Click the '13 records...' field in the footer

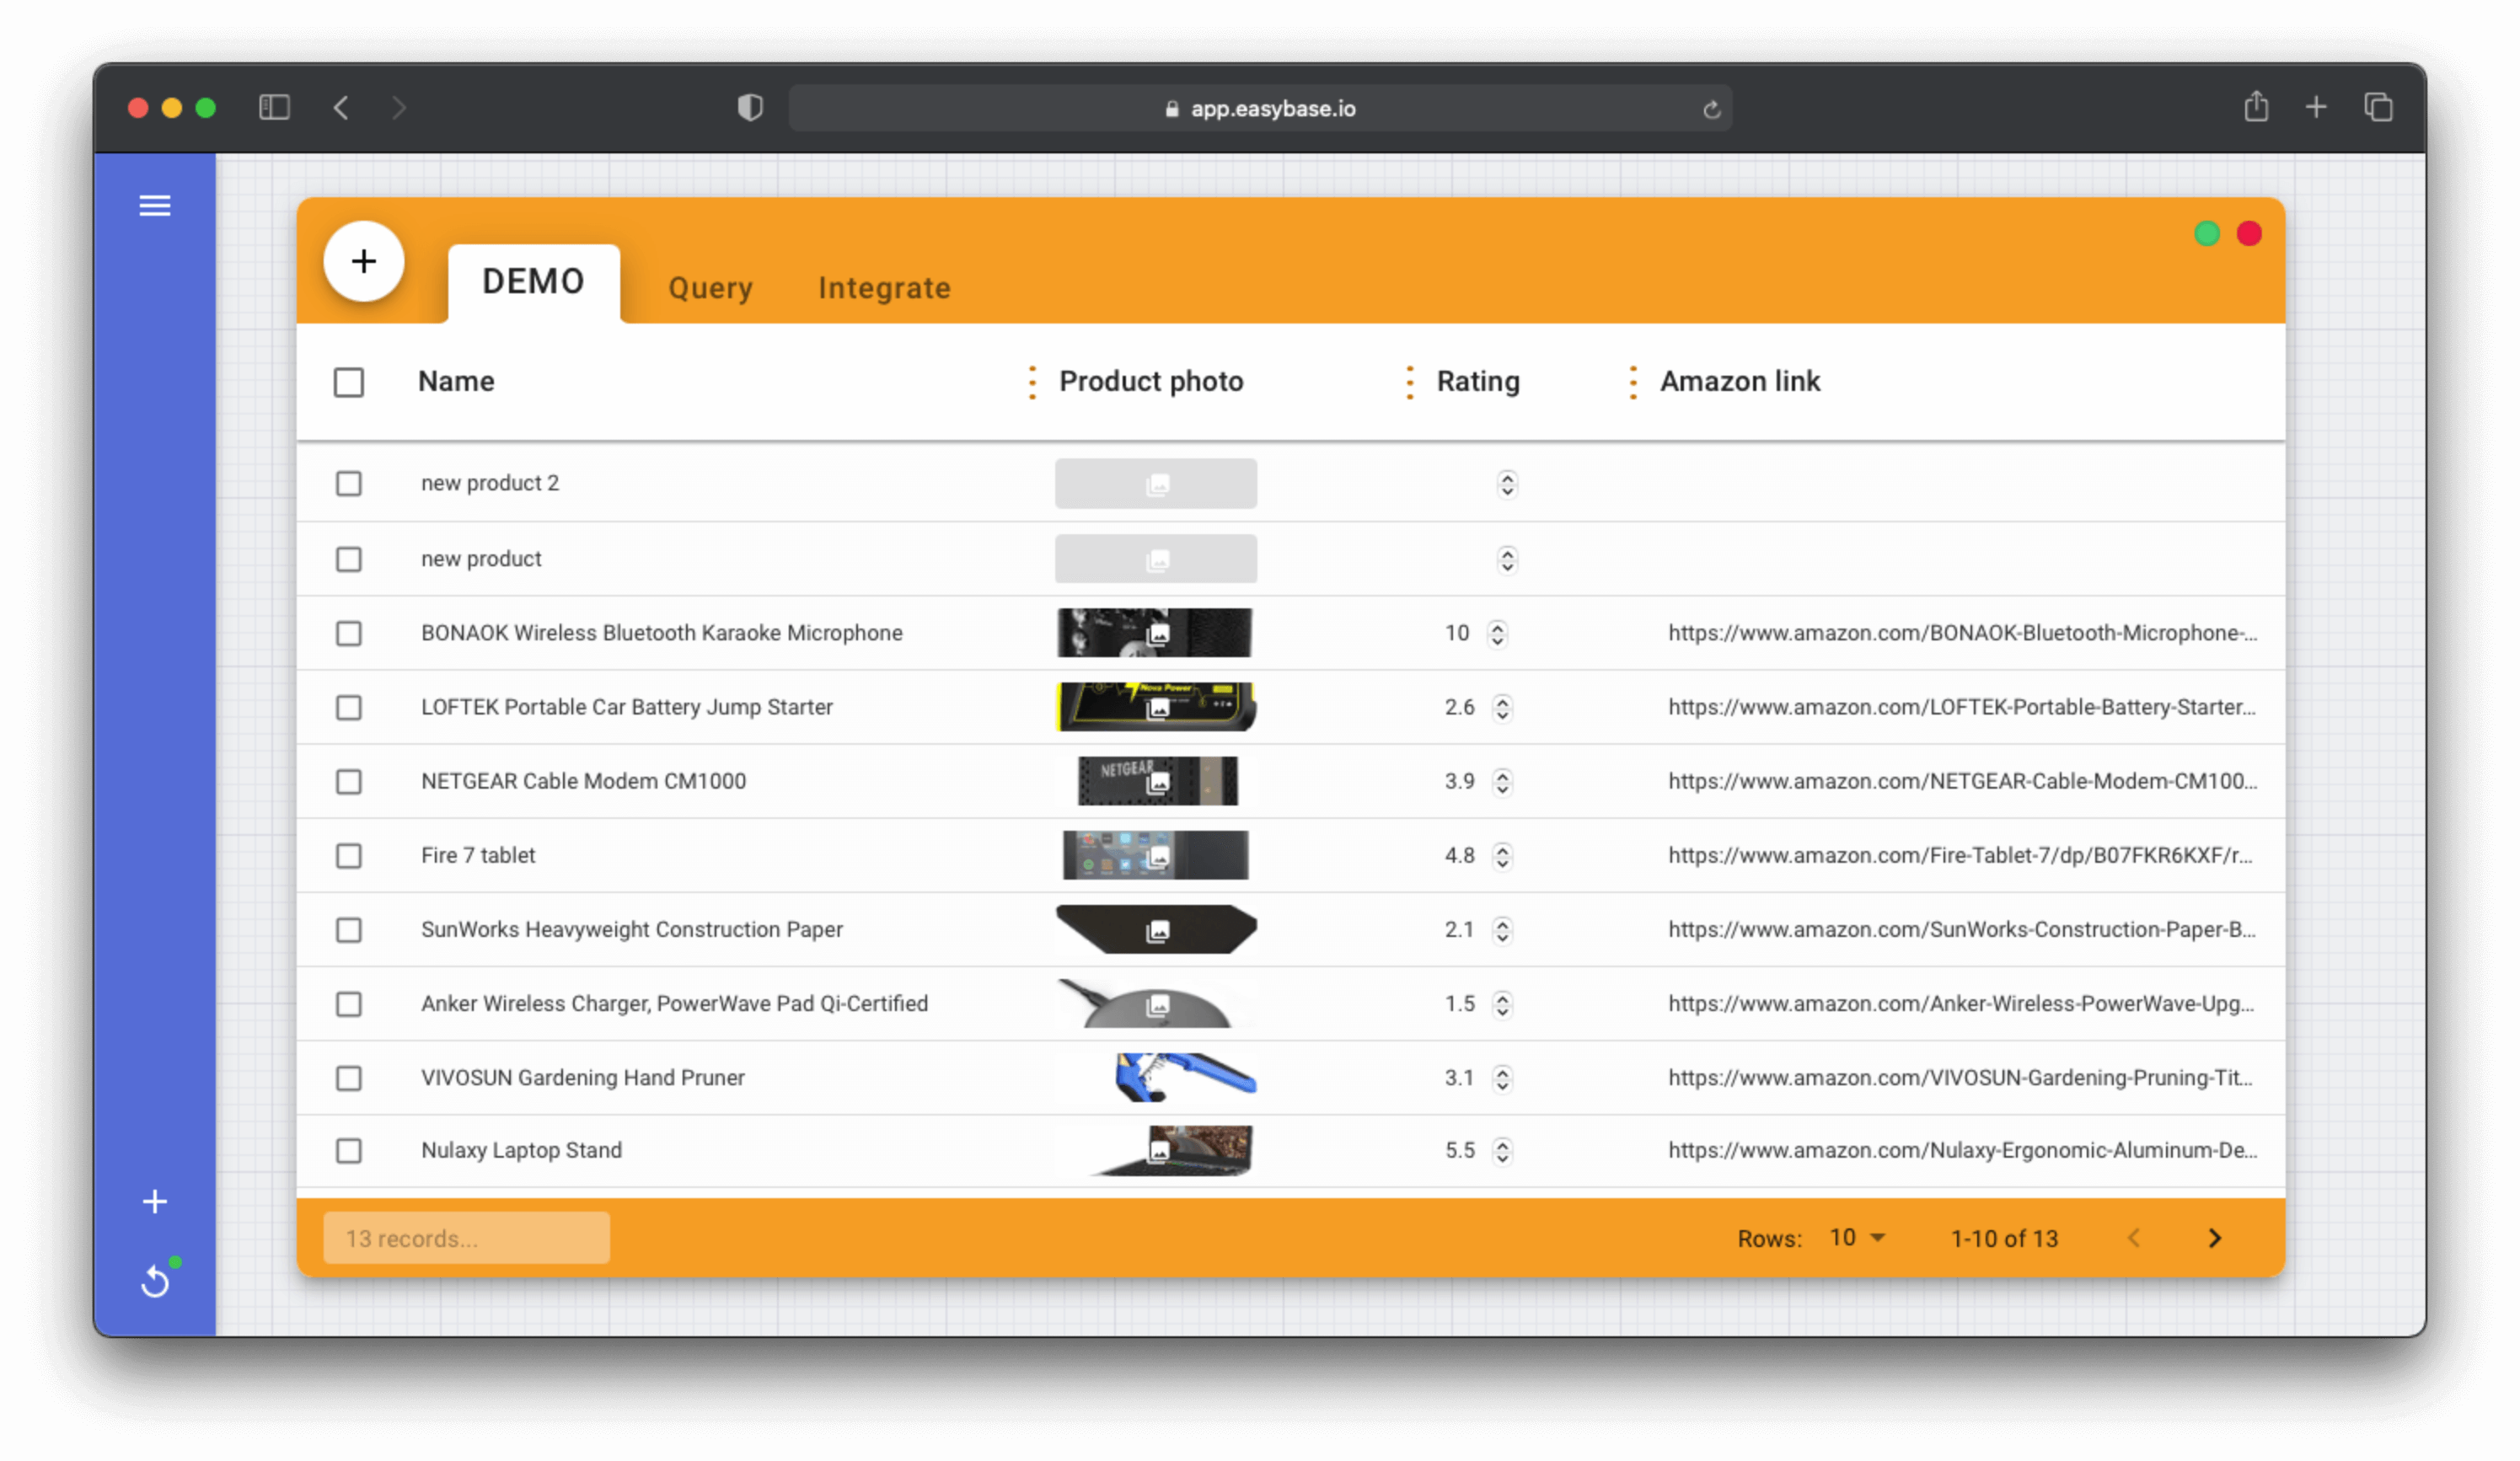click(466, 1238)
